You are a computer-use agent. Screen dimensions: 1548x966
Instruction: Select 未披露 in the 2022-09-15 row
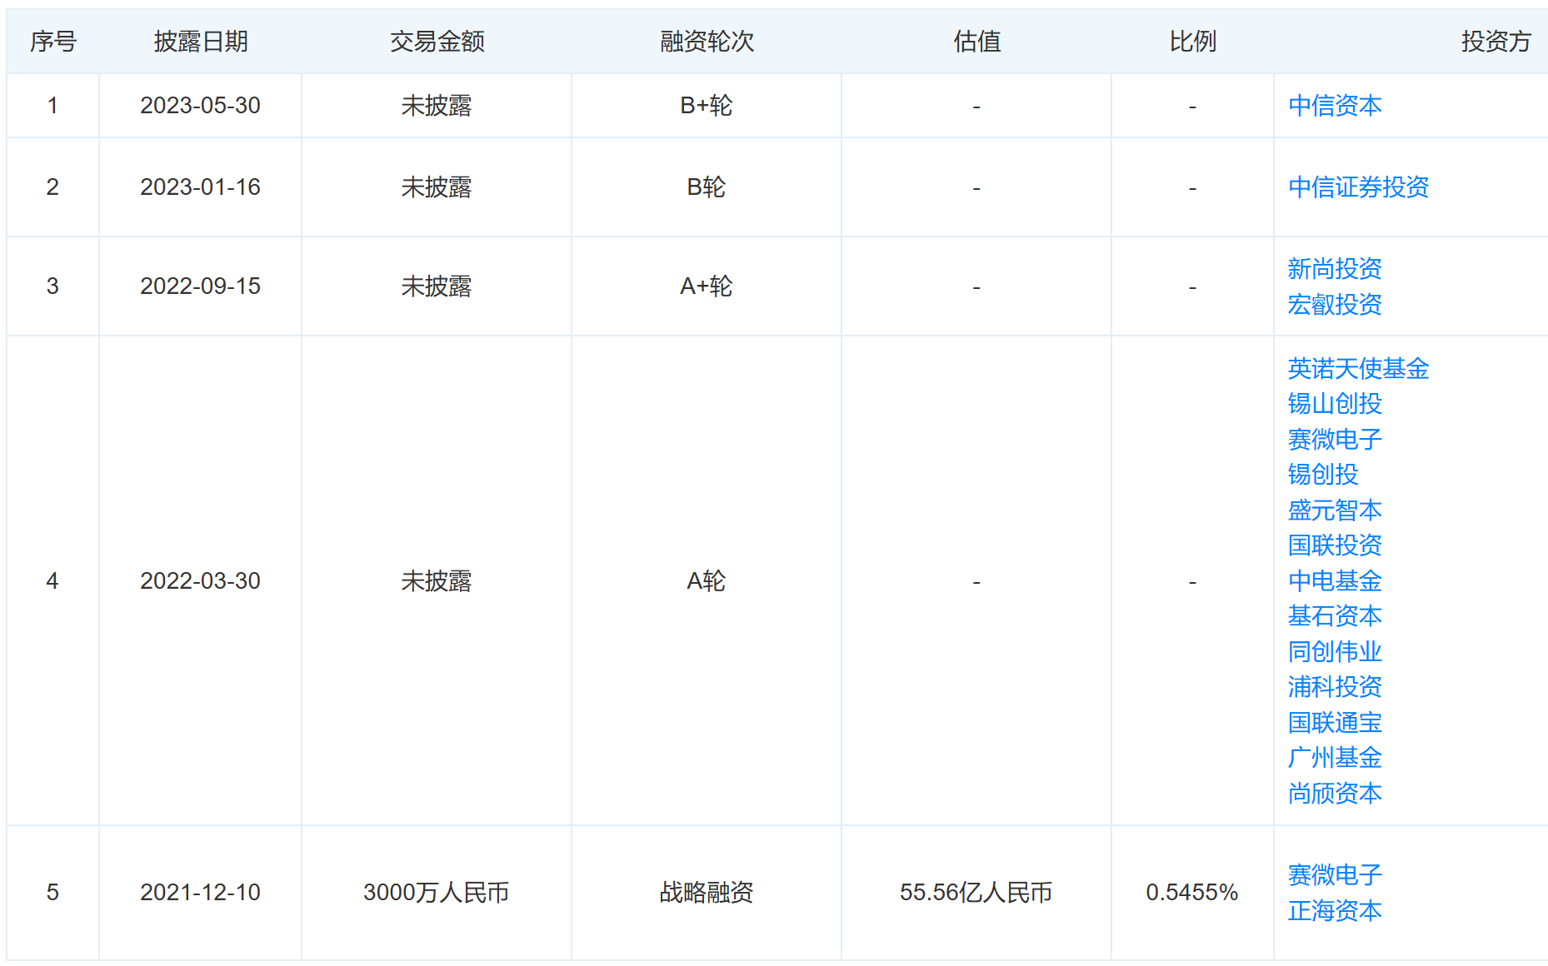pos(437,286)
